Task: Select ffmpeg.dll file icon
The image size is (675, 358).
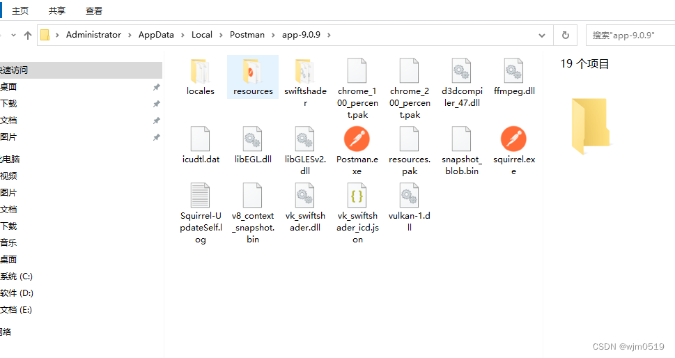Action: pos(513,70)
